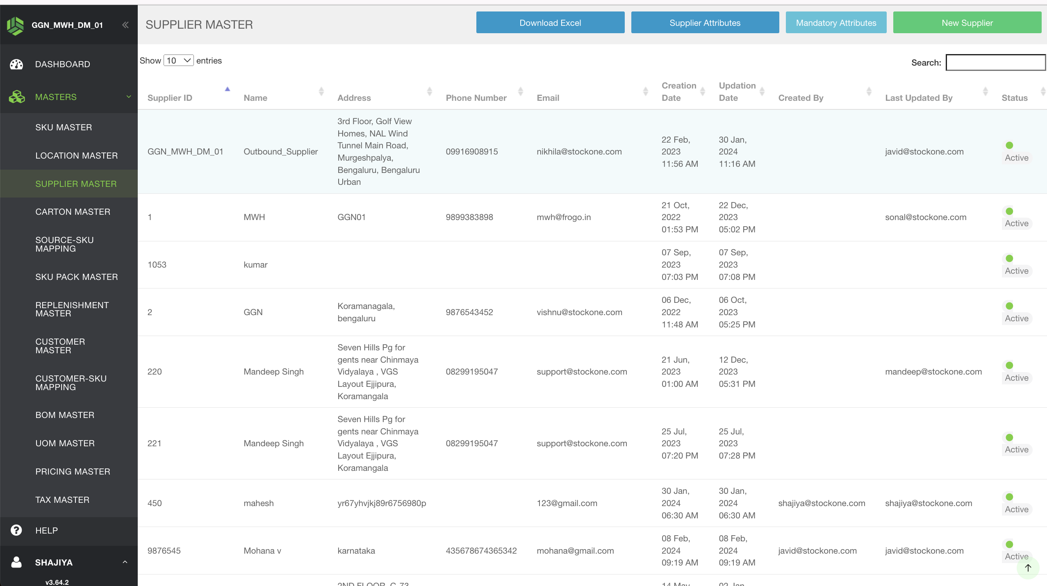Click the Shajiya user profile icon
The width and height of the screenshot is (1047, 586).
click(16, 562)
